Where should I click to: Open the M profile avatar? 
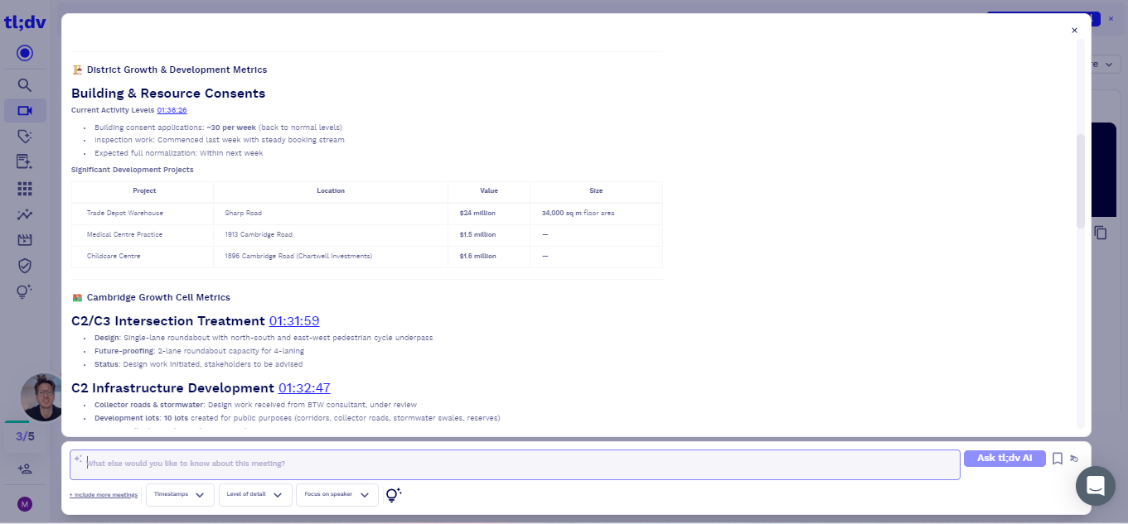(25, 503)
